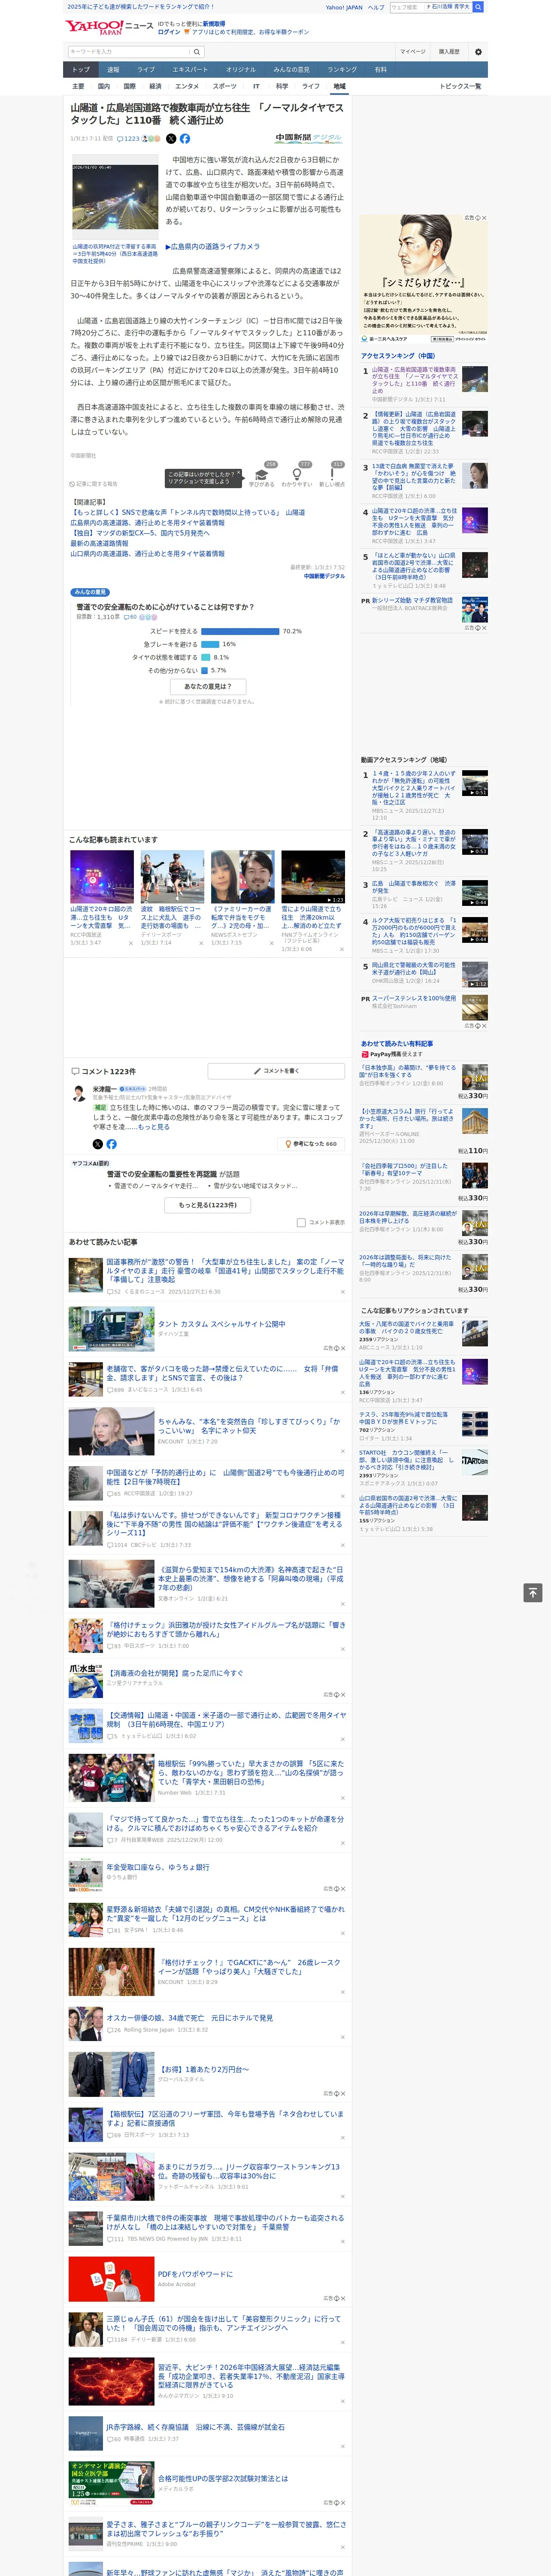The height and width of the screenshot is (2576, 551).
Task: Click the 記事に関する報告 report icon link
Action: click(x=94, y=484)
